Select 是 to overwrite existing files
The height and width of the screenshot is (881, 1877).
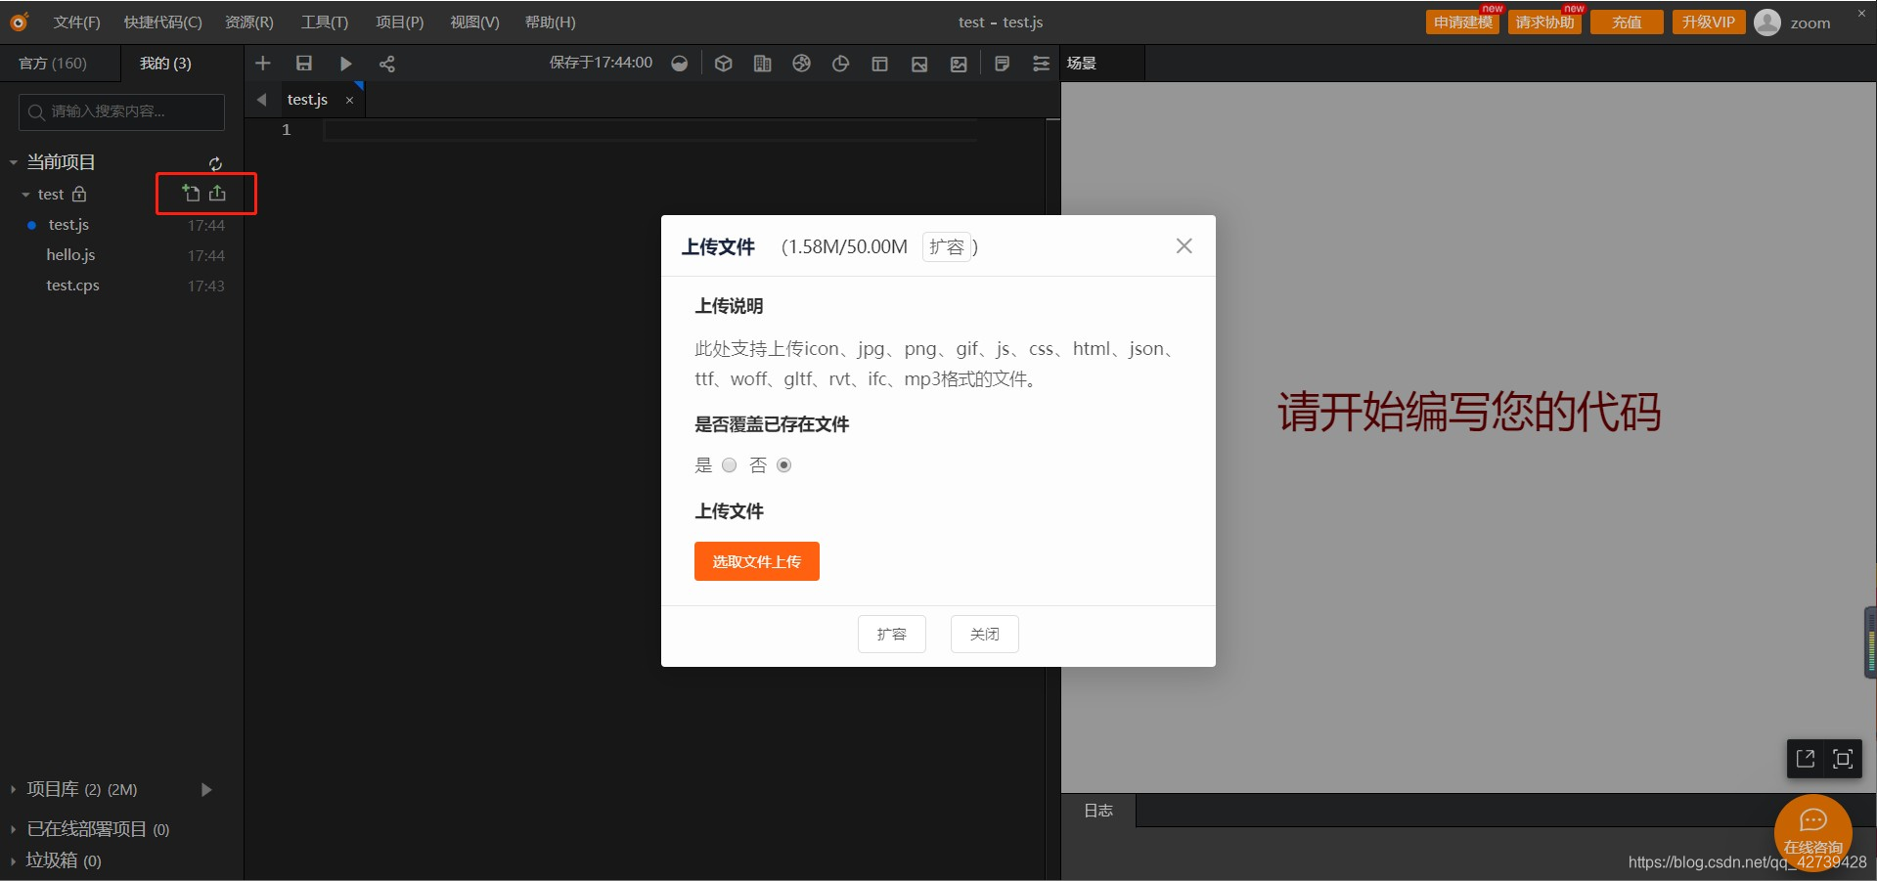click(729, 464)
